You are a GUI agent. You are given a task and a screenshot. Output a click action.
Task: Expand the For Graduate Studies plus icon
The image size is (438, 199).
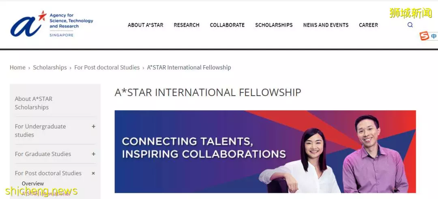pos(94,154)
